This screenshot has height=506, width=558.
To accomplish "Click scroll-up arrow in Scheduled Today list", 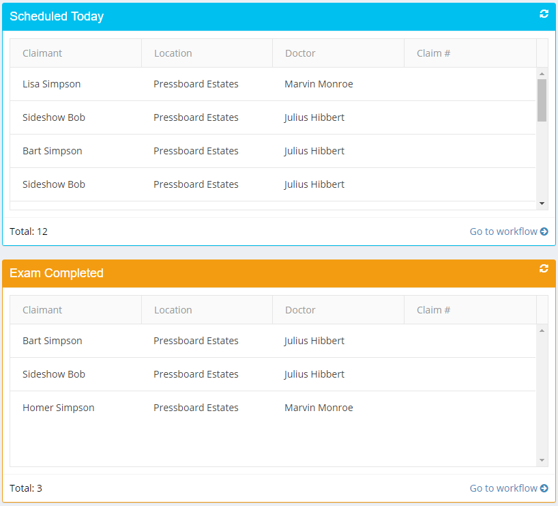I will point(542,74).
